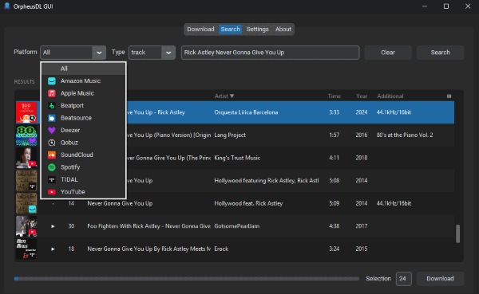This screenshot has width=479, height=294.
Task: Click the track number 30 cell
Action: pyautogui.click(x=71, y=226)
